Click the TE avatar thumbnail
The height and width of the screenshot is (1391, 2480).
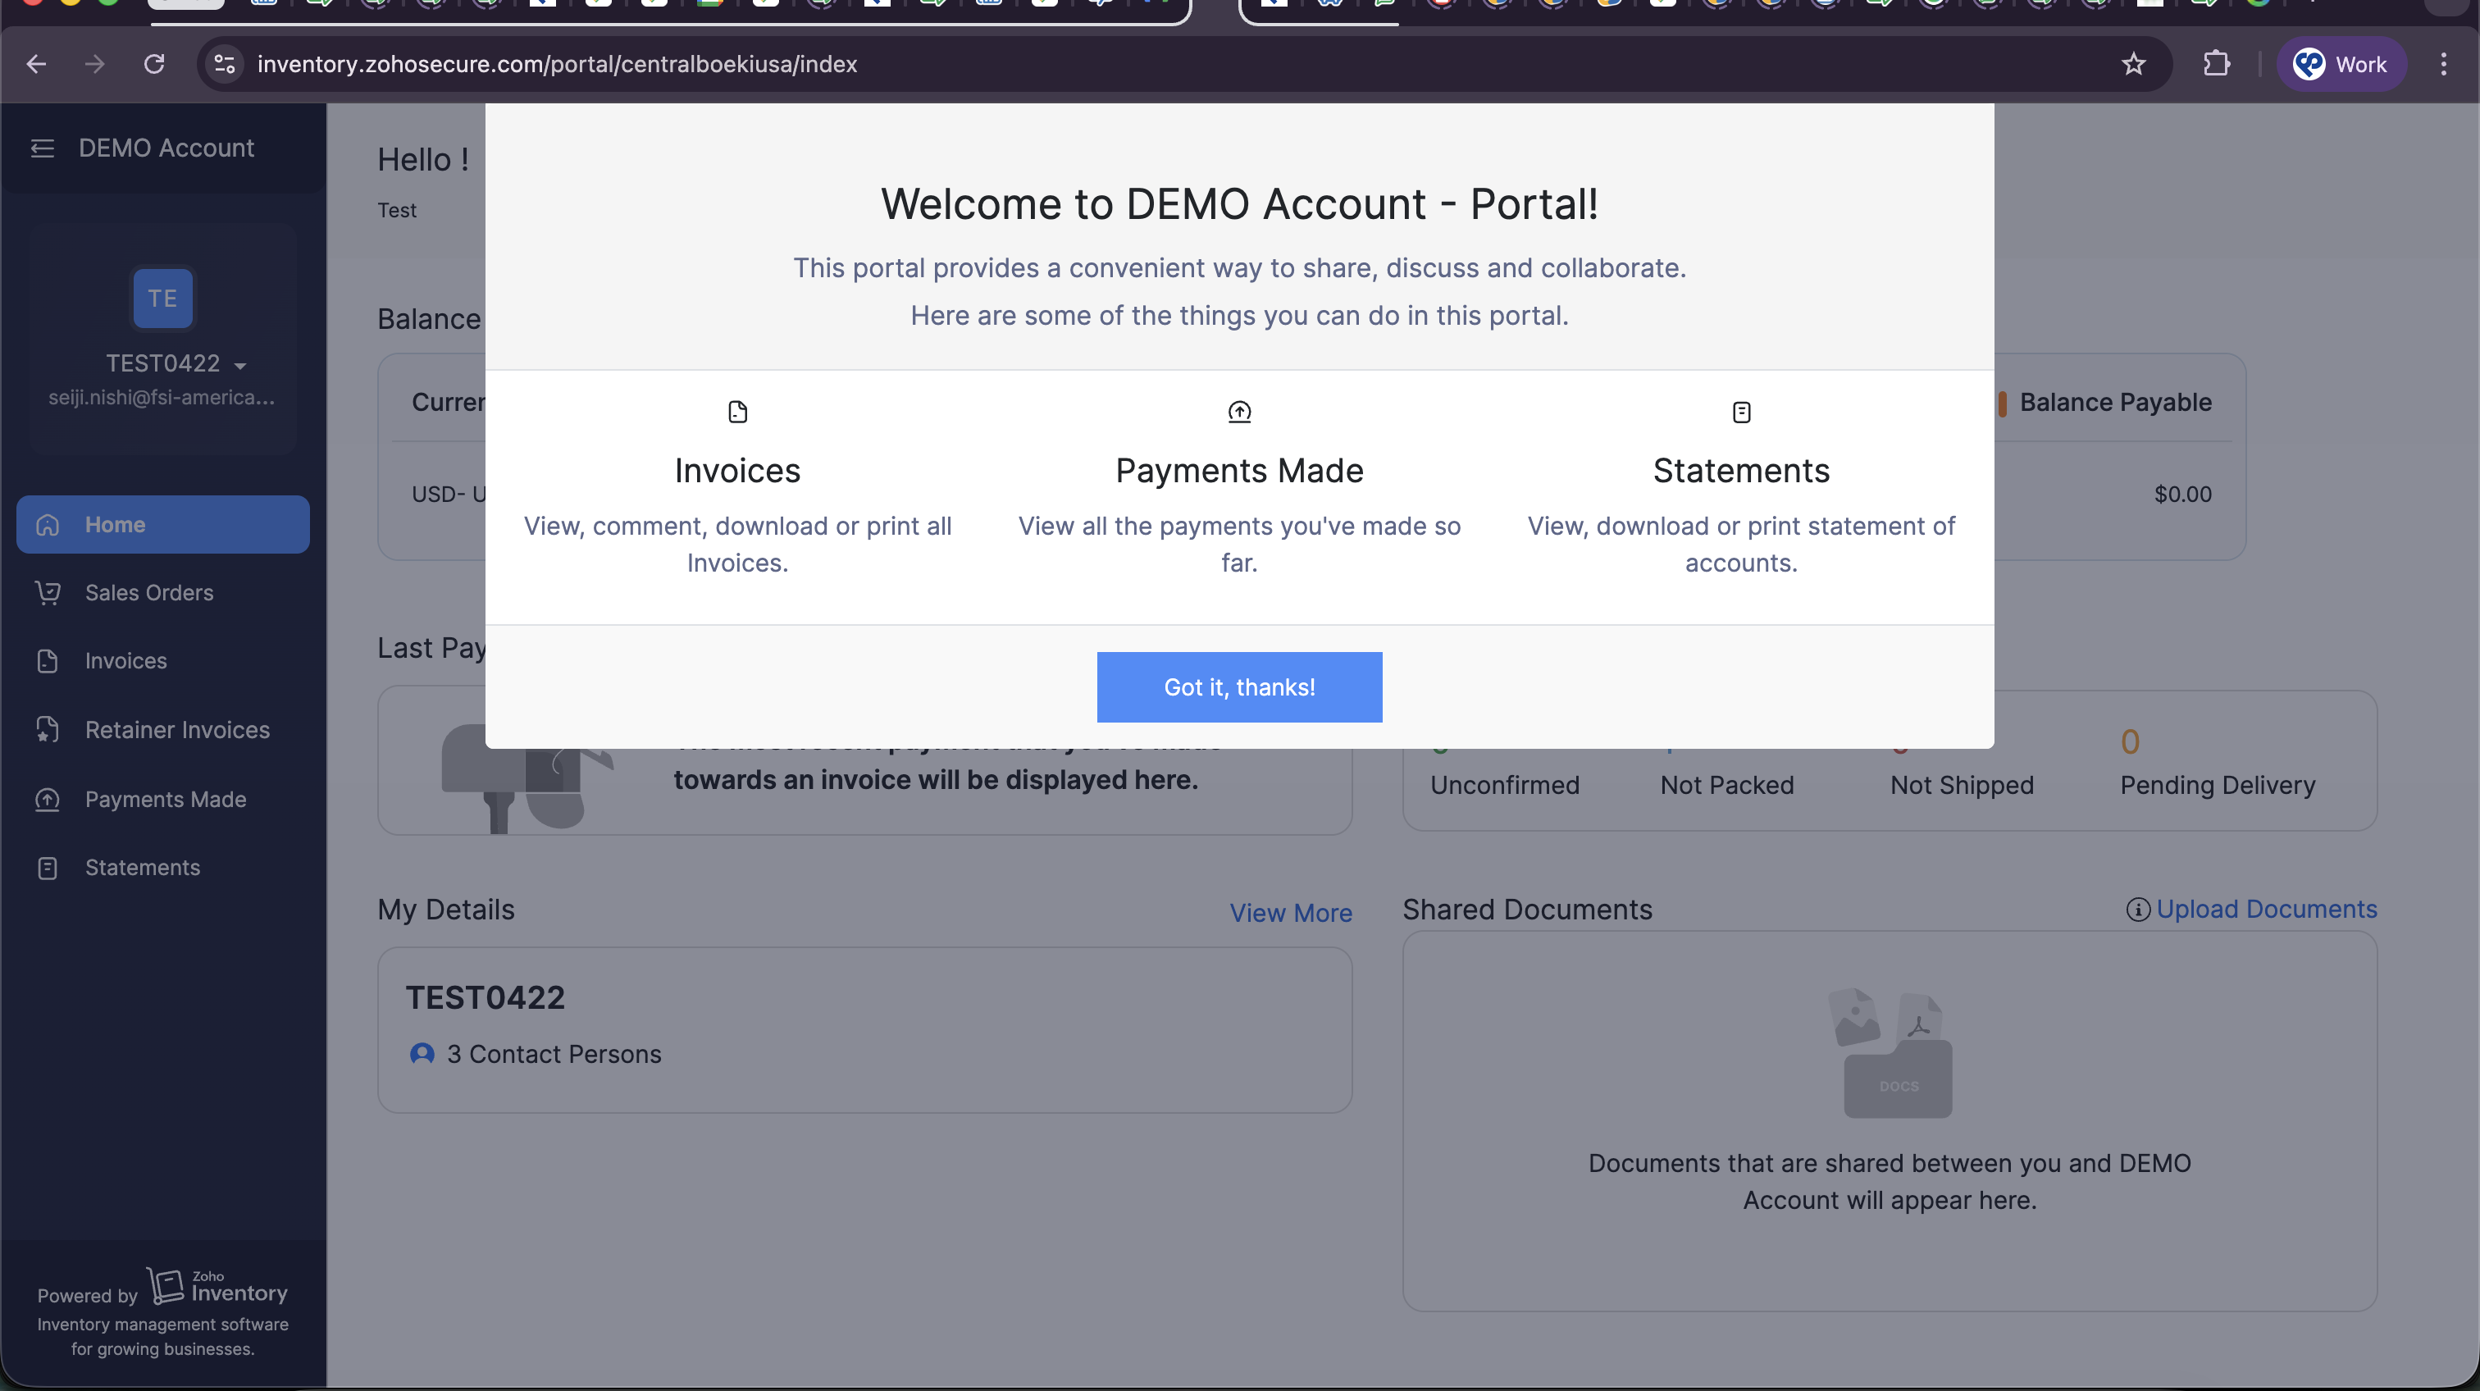point(162,299)
